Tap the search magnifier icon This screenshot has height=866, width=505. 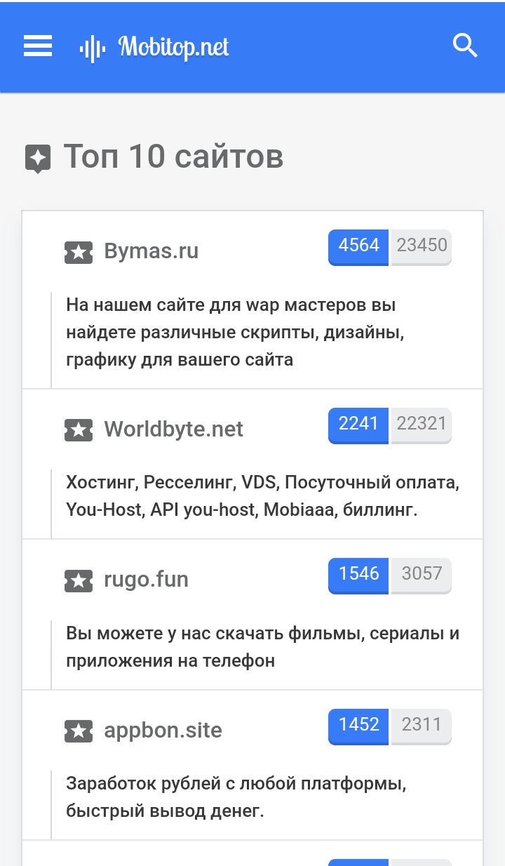coord(465,46)
